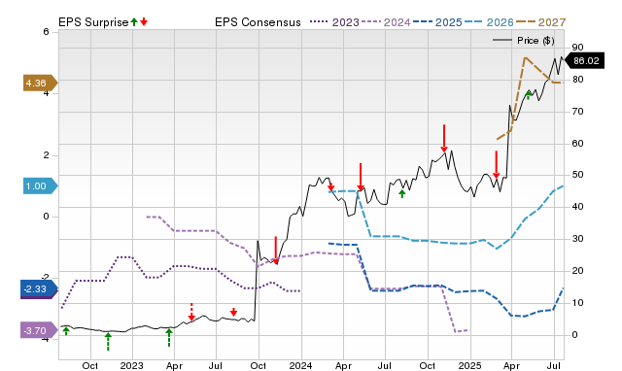The image size is (622, 371).
Task: Click the 10 label on the price axis
Action: 578,303
